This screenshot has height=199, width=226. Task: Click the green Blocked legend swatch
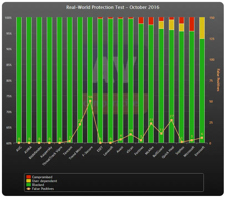29,185
